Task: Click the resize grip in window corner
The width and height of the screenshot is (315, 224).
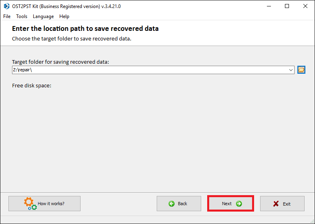Action: [x=312, y=221]
